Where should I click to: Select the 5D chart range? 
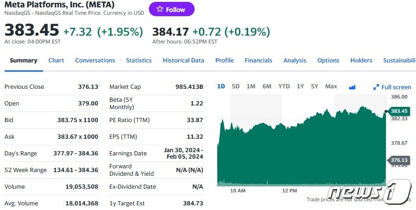tap(236, 86)
